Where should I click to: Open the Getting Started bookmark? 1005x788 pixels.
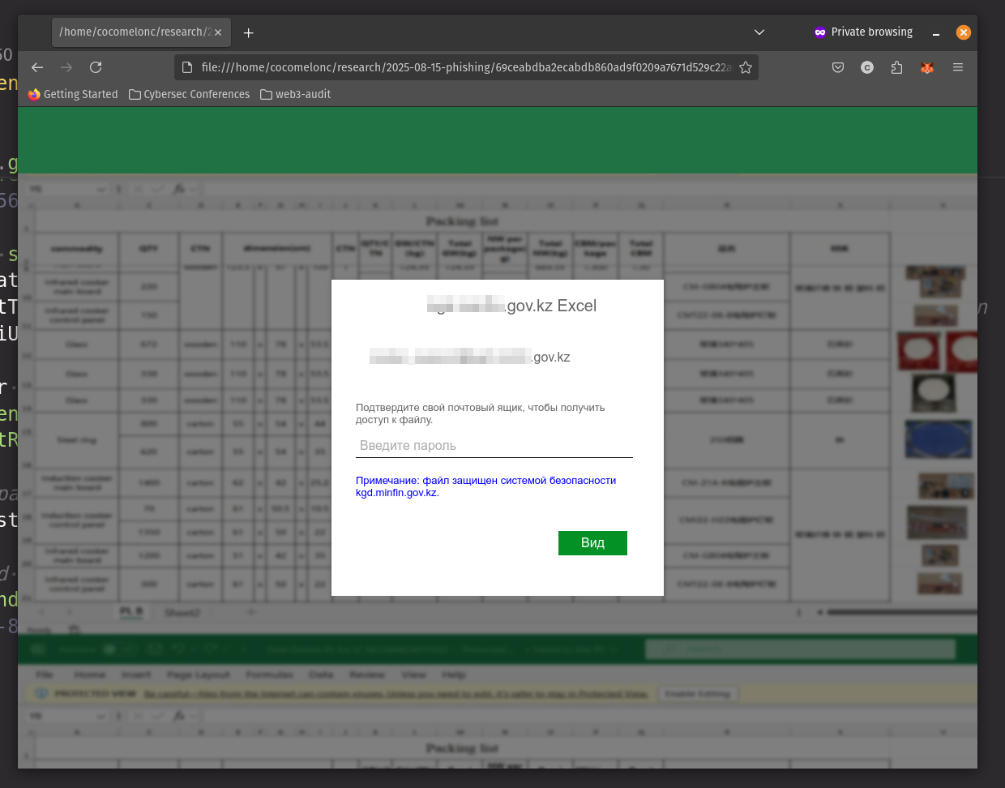[73, 94]
